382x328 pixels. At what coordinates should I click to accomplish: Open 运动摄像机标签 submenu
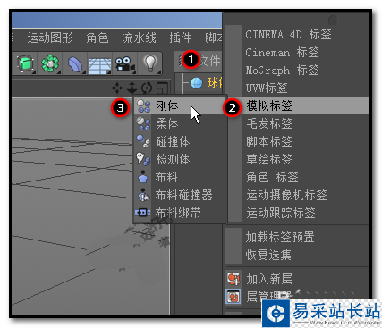297,195
